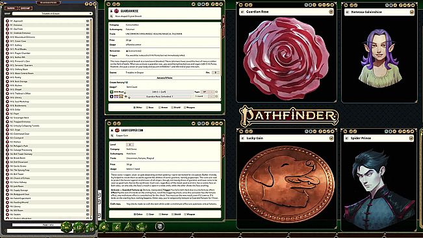Open the Chasm of Echoes entry
423x238 pixels.
point(20,178)
